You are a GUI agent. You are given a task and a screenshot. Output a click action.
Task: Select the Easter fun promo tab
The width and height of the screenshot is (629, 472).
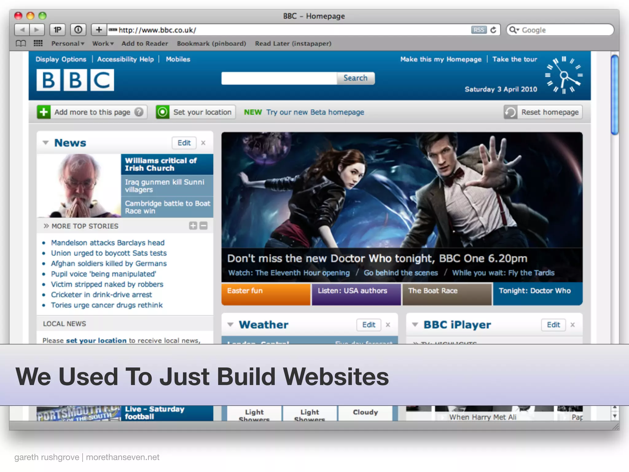[266, 294]
